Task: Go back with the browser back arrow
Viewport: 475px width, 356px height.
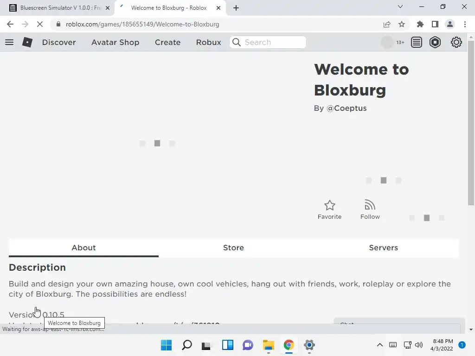Action: click(x=10, y=24)
